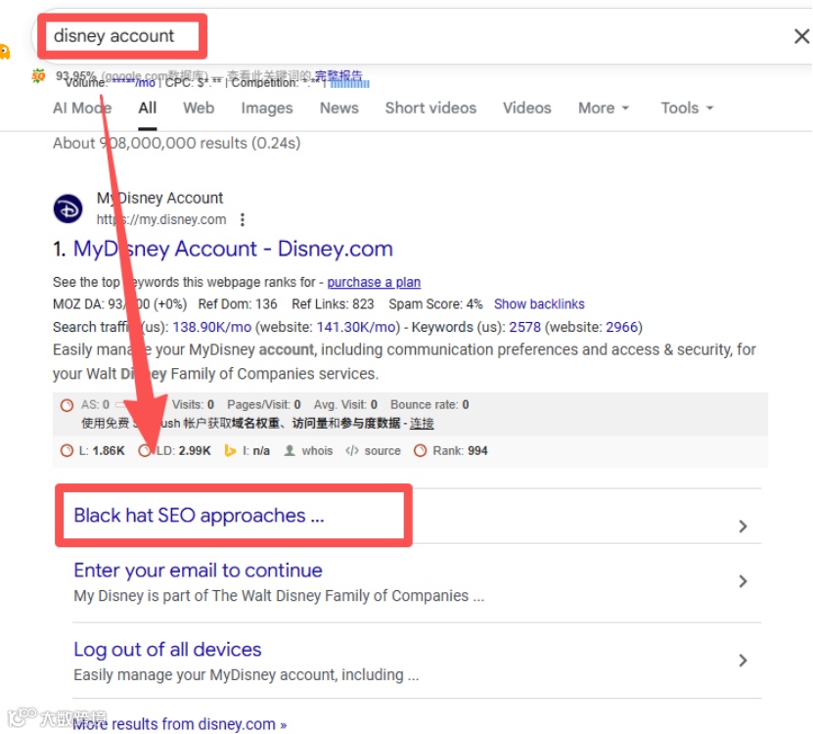The height and width of the screenshot is (734, 813).
Task: Expand the chevron beside Black hat SEO approaches
Action: coord(743,527)
